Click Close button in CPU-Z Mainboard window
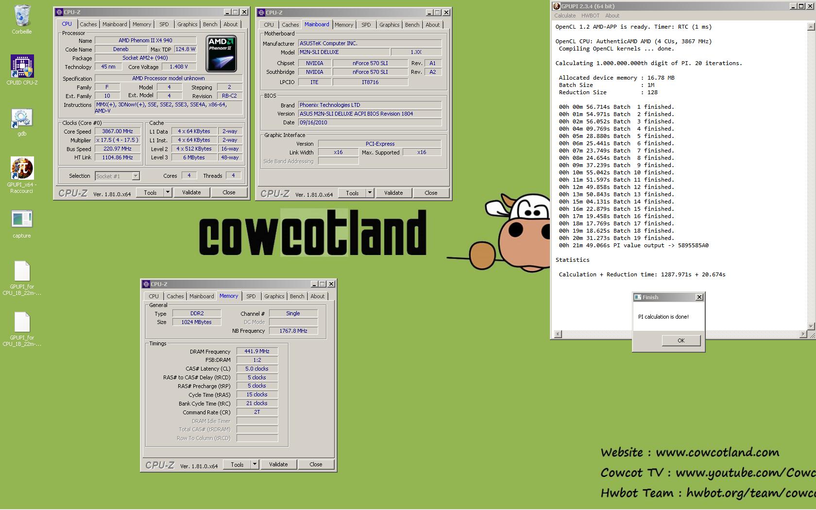 coord(431,193)
